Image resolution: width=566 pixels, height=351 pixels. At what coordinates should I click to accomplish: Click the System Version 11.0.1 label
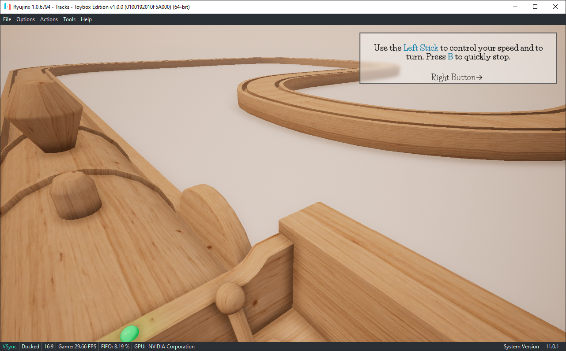(x=532, y=347)
